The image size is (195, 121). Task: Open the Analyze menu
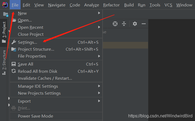(x=92, y=5)
